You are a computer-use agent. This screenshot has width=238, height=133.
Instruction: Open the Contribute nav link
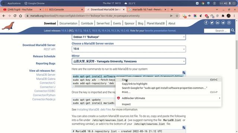87,23
